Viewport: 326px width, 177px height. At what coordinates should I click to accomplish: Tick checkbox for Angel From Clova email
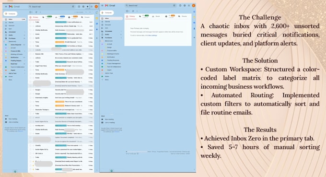point(31,66)
